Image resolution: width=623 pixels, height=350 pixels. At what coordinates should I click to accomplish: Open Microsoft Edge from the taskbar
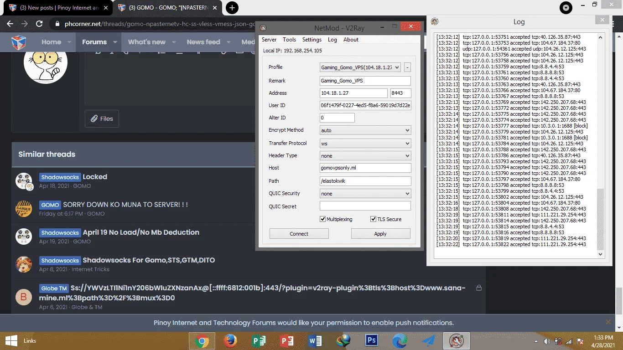400,340
